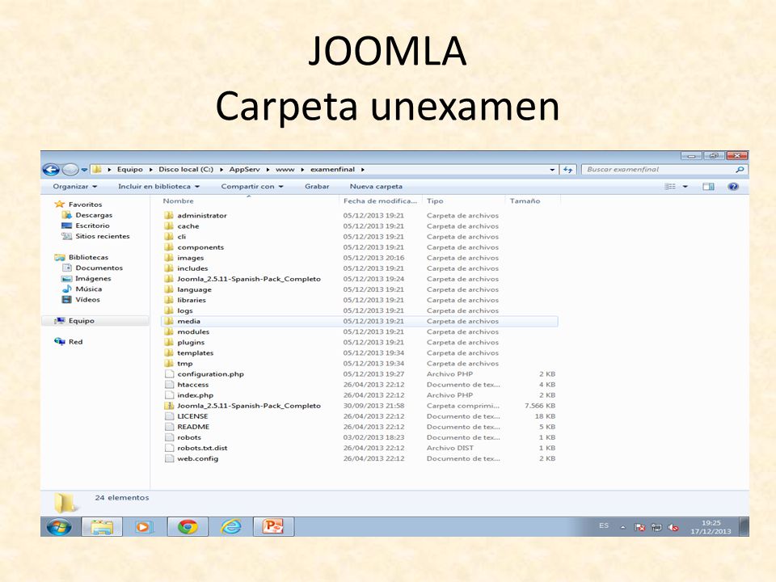
Task: Switch to PowerPoint on the taskbar
Action: pyautogui.click(x=274, y=527)
